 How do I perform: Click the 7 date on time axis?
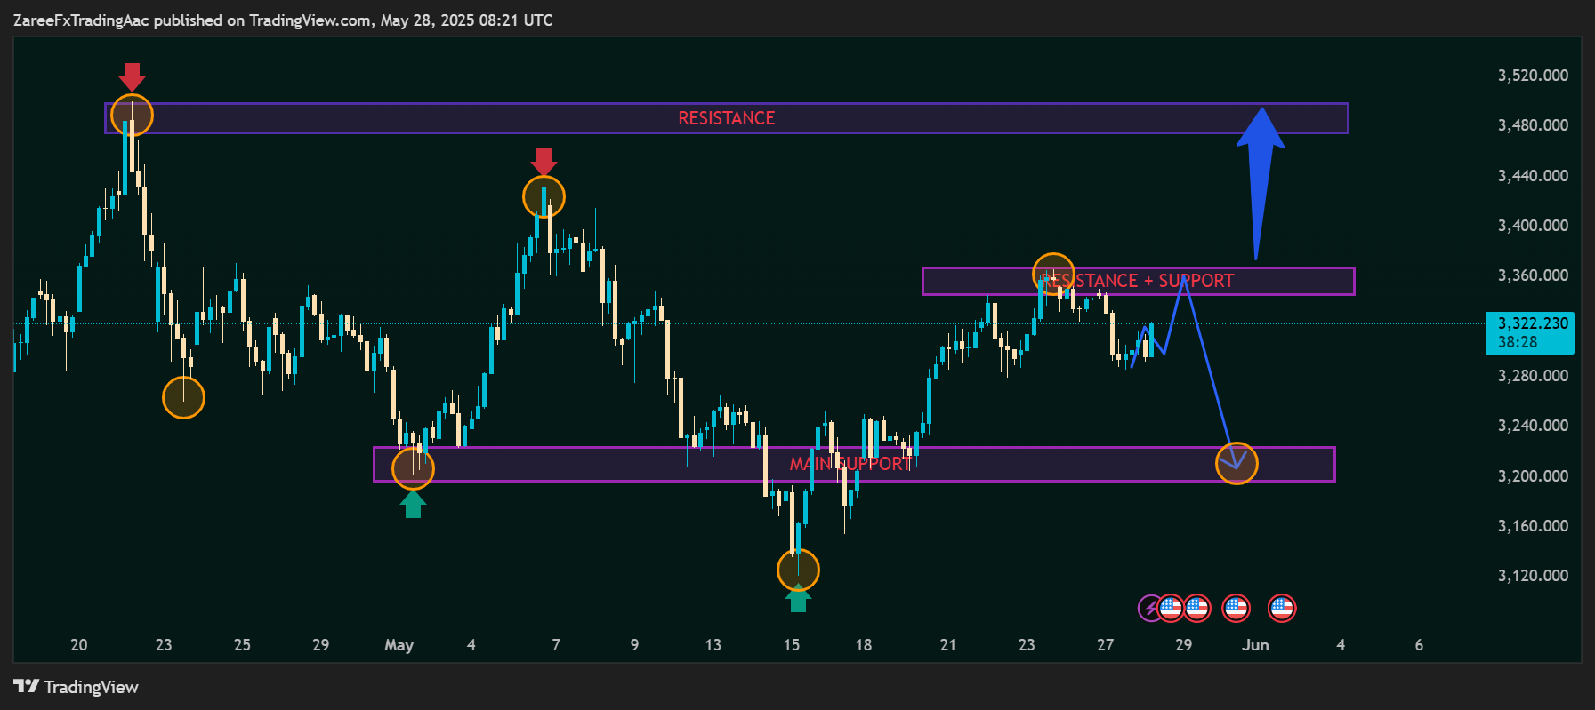tap(556, 645)
